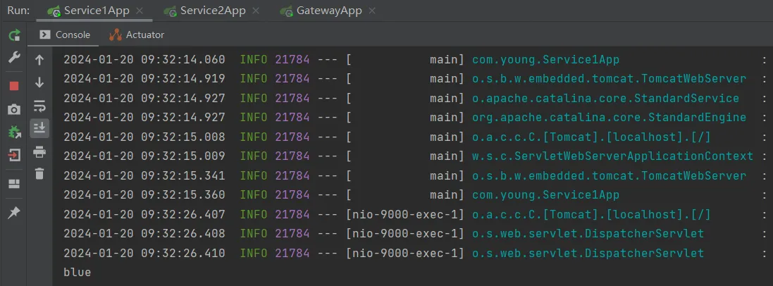Click the green bug debugger icon
The width and height of the screenshot is (773, 286).
(14, 132)
